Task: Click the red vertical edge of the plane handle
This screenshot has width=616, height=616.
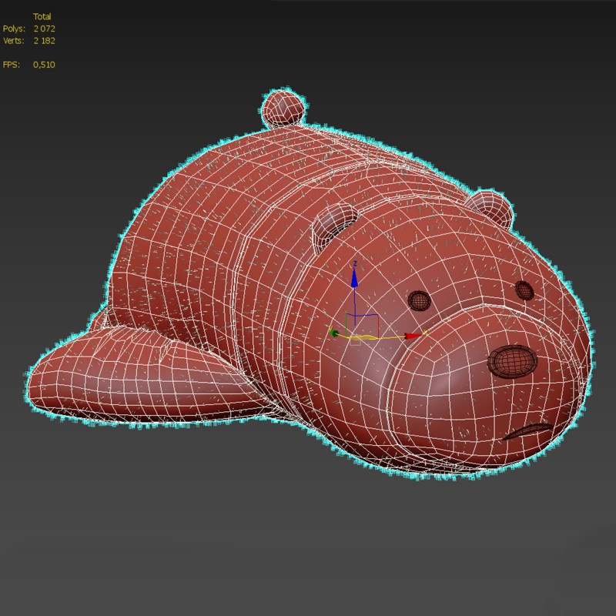Action: tap(378, 326)
